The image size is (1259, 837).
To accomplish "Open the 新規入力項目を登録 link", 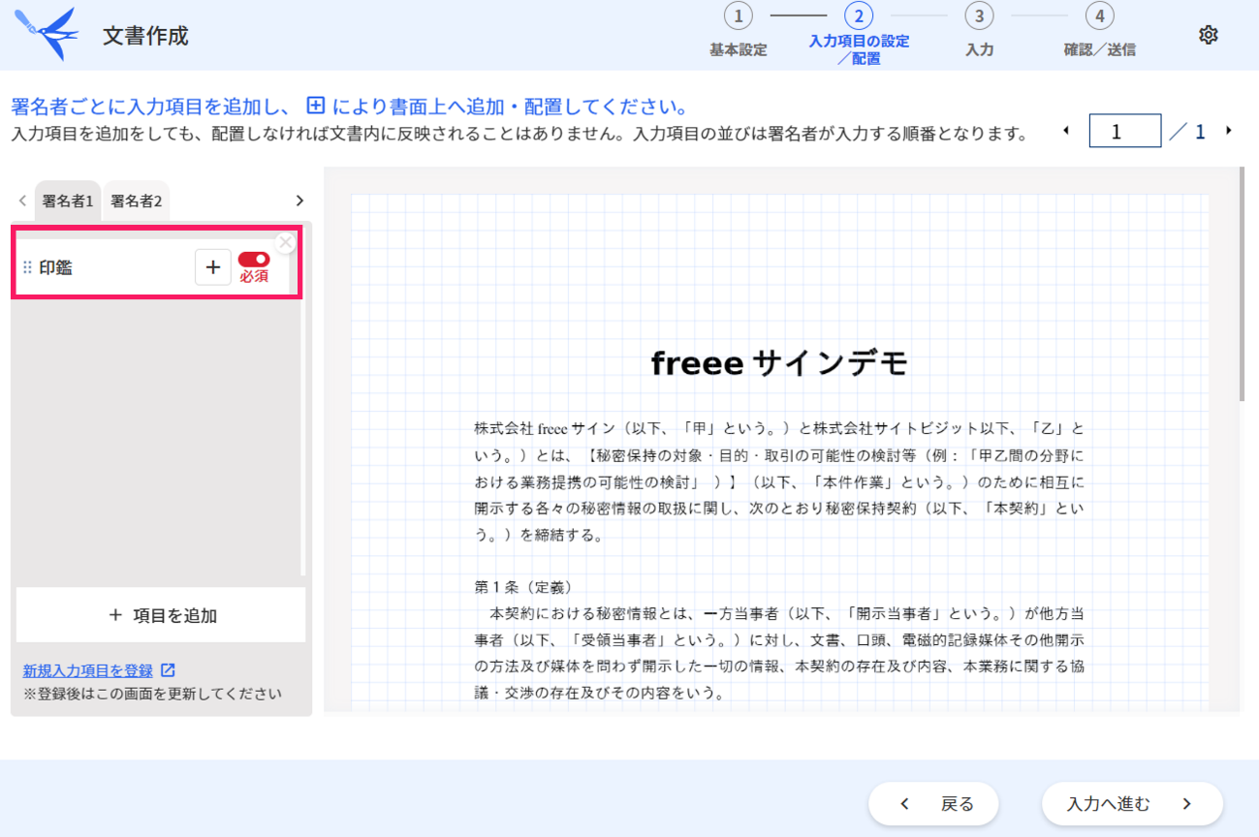I will click(88, 670).
